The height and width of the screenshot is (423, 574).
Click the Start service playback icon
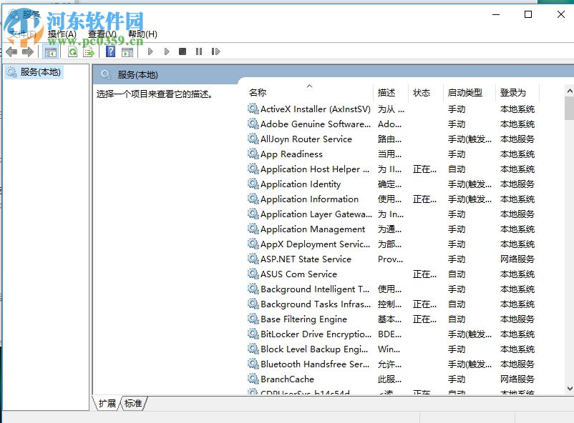150,51
